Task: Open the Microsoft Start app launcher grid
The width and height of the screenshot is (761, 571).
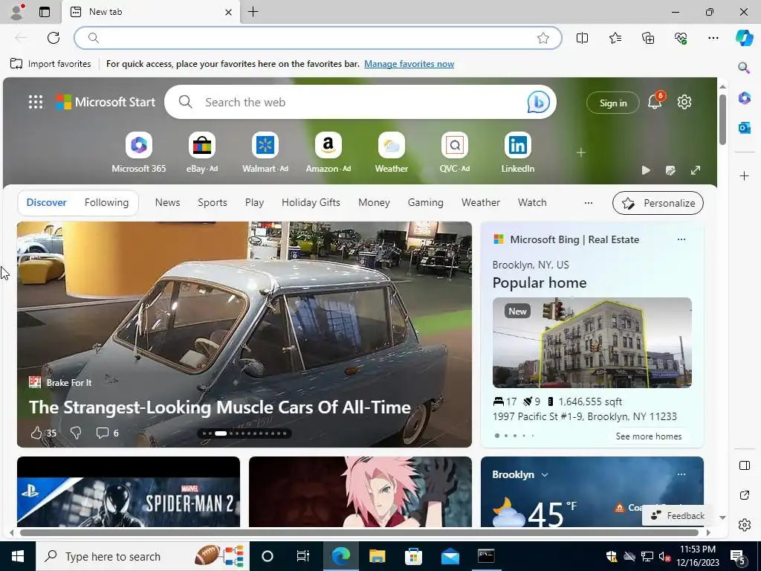Action: coord(36,102)
